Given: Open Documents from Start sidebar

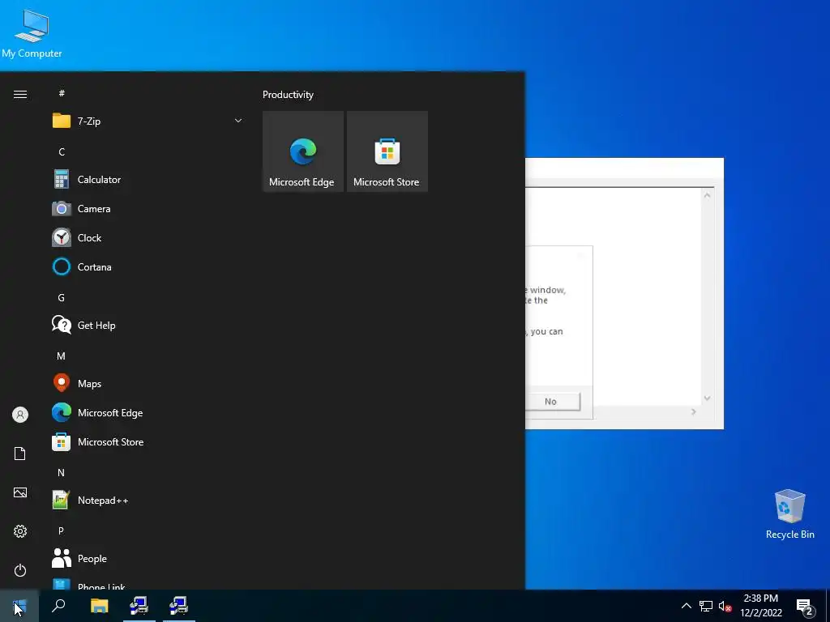Looking at the screenshot, I should pos(20,454).
